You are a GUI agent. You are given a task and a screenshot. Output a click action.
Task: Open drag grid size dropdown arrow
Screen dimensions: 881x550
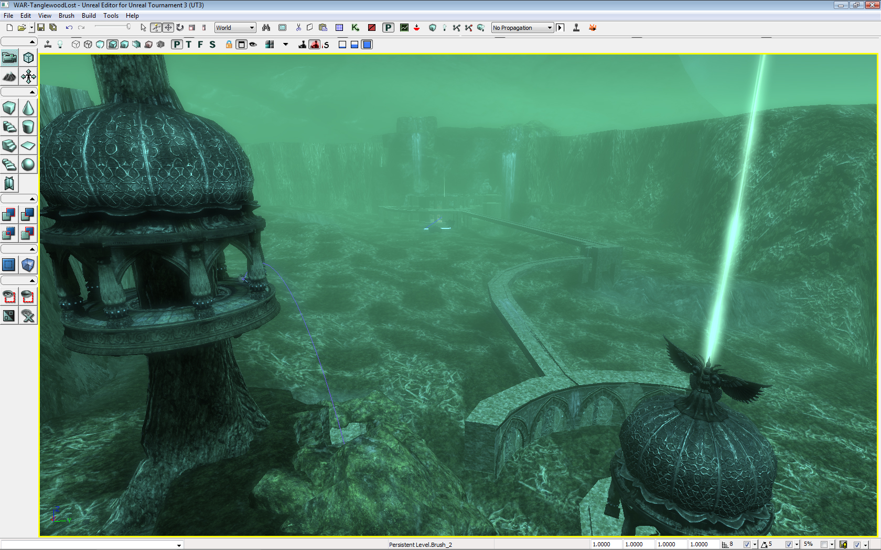(755, 545)
